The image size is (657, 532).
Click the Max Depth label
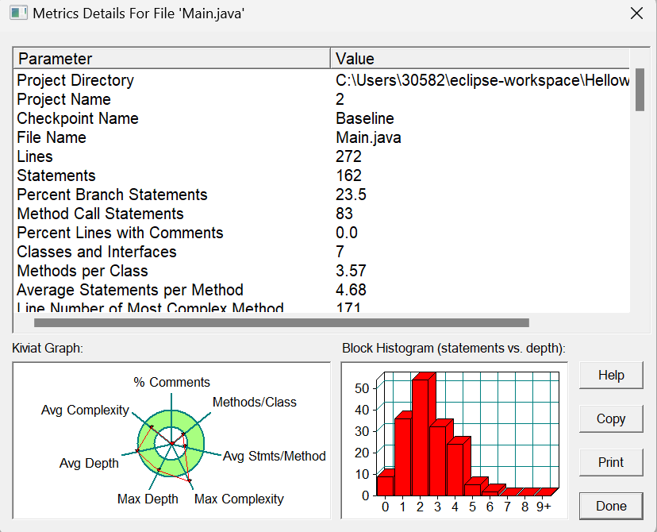[x=148, y=499]
